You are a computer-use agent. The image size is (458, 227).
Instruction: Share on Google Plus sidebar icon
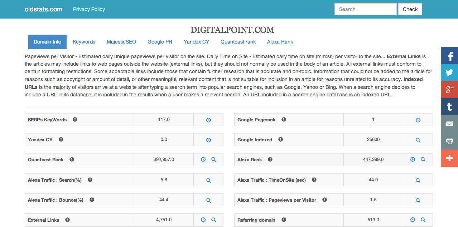[x=449, y=90]
